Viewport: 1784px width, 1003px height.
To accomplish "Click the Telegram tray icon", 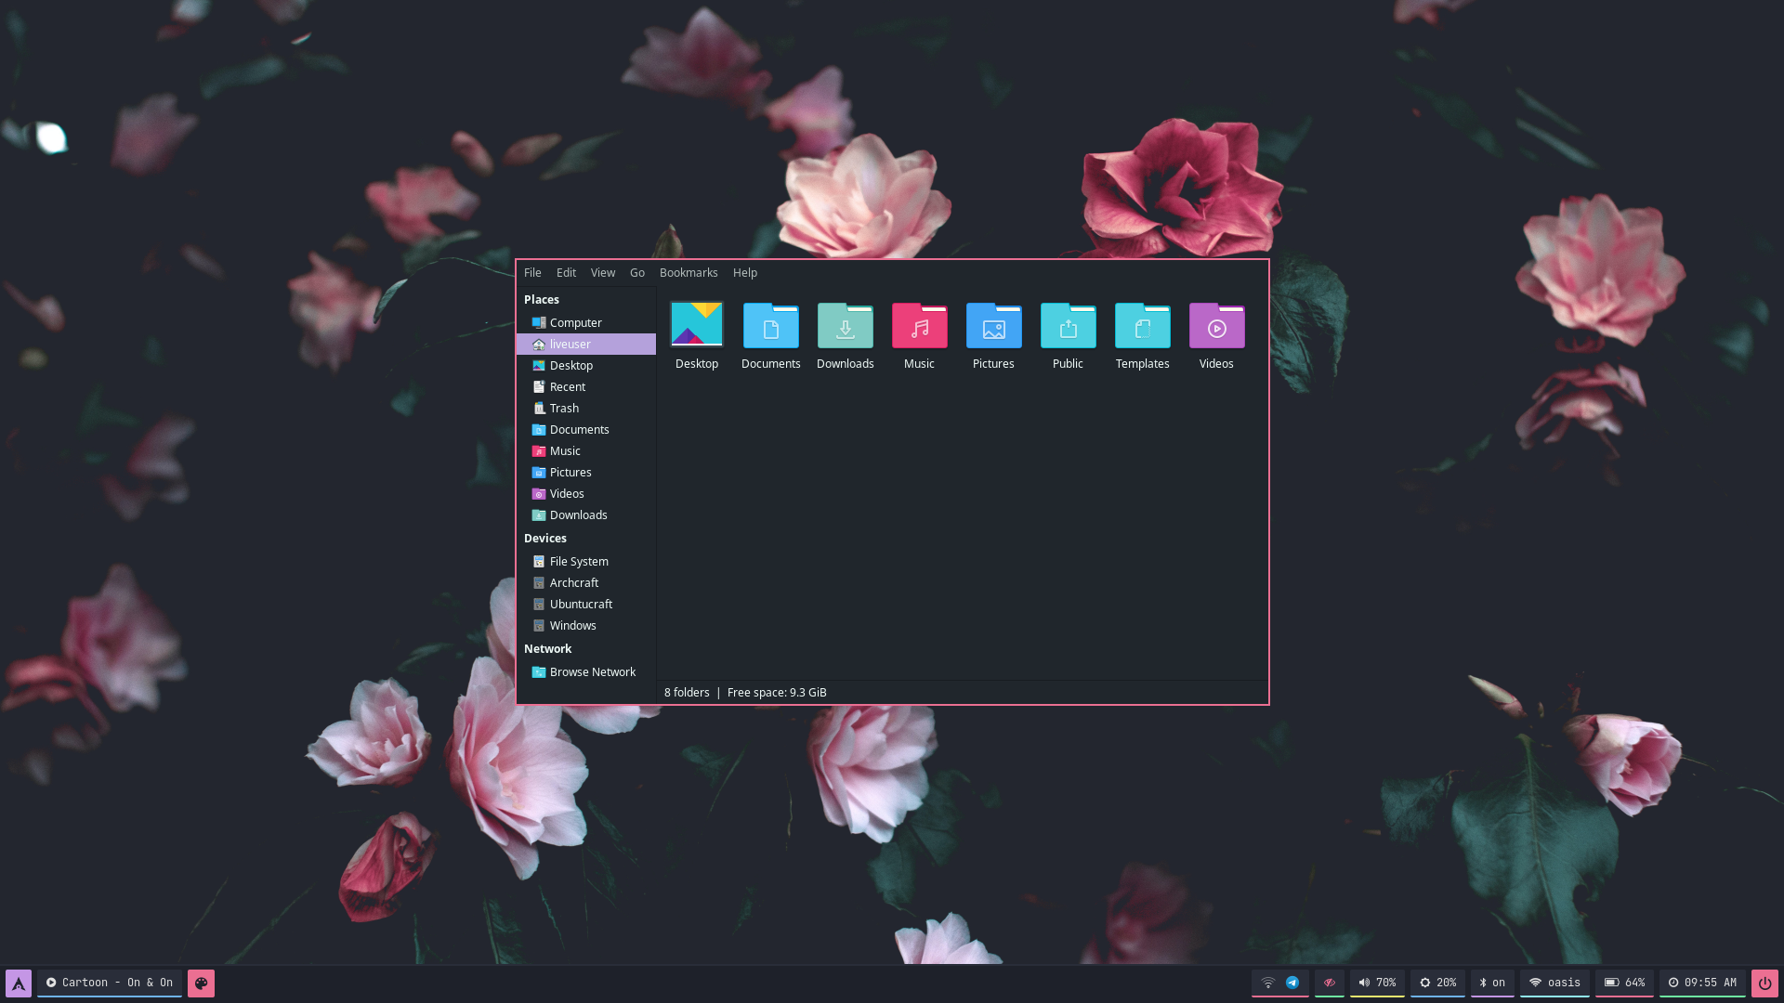I will [x=1292, y=983].
